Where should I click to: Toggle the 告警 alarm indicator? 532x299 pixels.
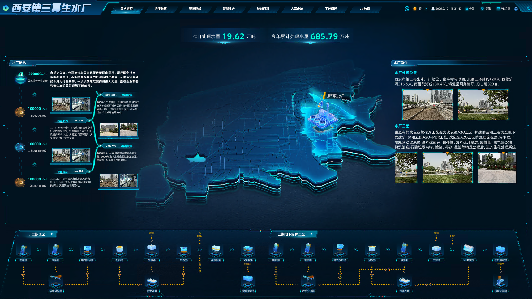tap(470, 9)
